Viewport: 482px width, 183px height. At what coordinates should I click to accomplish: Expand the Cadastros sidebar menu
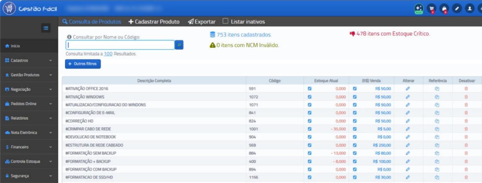[x=29, y=60]
